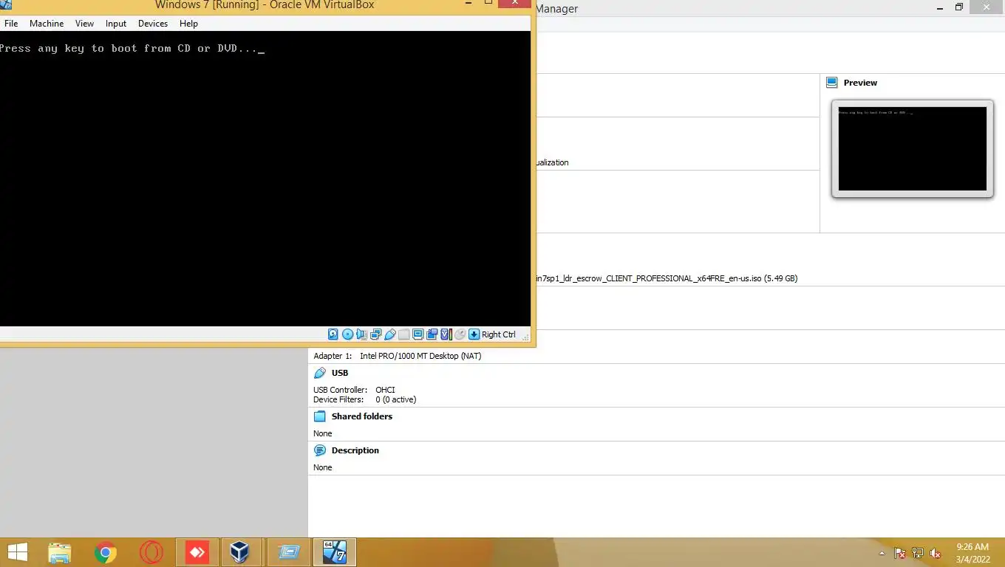Viewport: 1005px width, 567px height.
Task: Click the display status icon
Action: click(x=418, y=334)
